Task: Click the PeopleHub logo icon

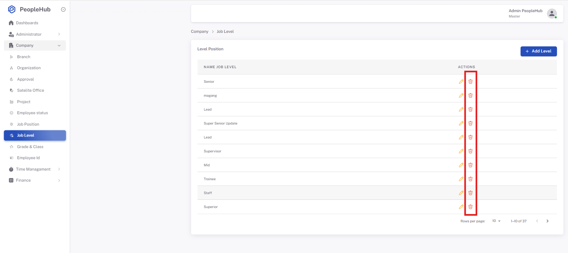Action: pyautogui.click(x=12, y=9)
